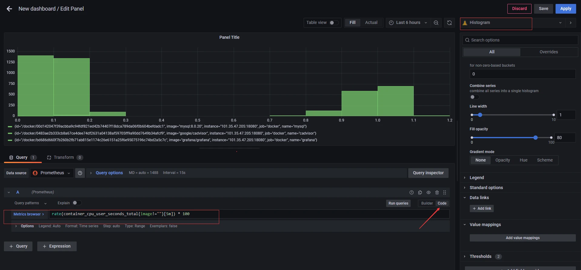
Task: Set Gradient mode to Opacity
Action: pos(503,160)
